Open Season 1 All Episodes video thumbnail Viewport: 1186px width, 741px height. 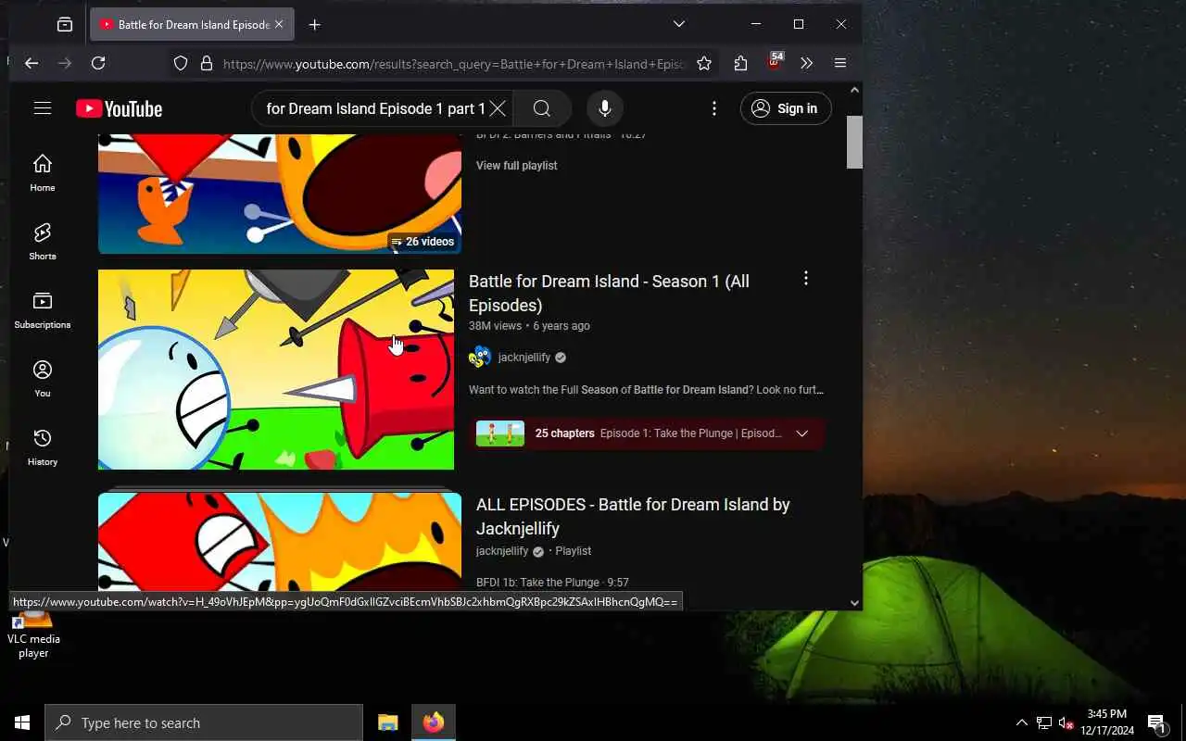276,370
